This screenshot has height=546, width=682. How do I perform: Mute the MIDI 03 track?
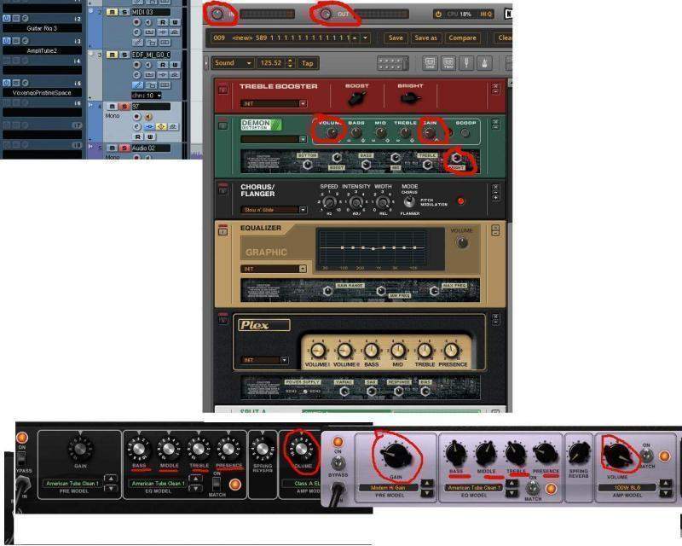click(112, 13)
